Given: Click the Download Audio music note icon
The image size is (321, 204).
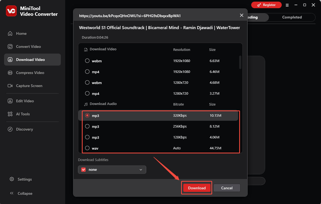Looking at the screenshot, I should coord(86,104).
